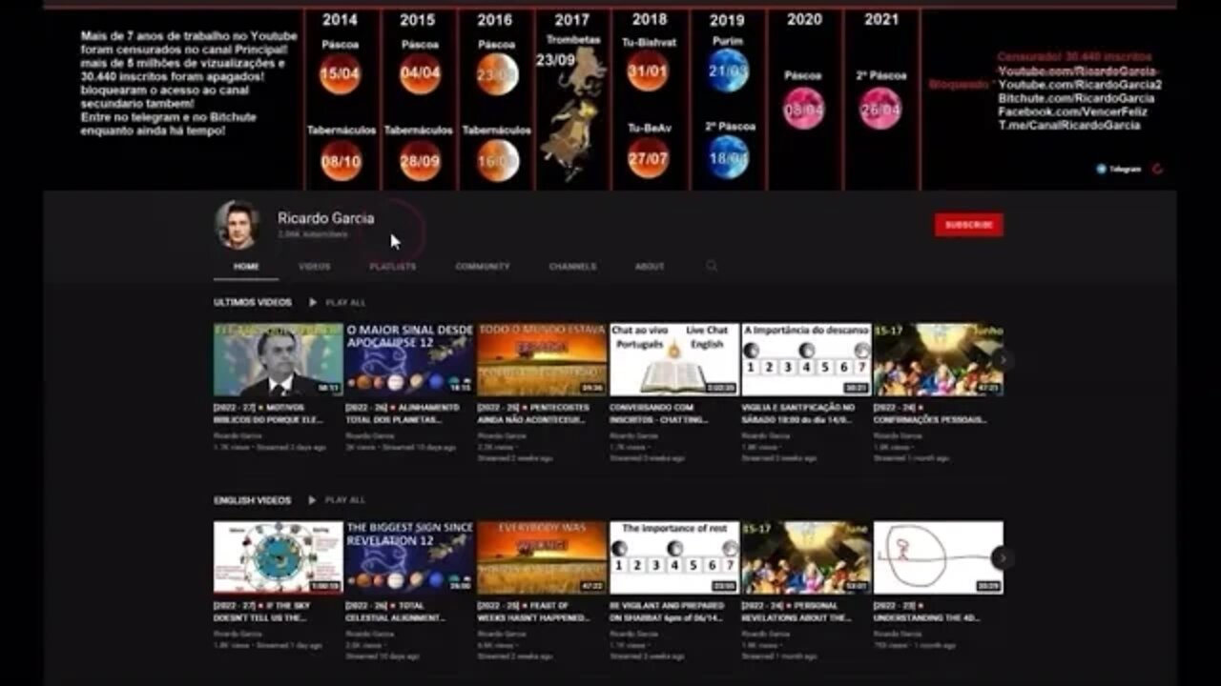Open 'A importância do descanso' thumbnail
This screenshot has width=1221, height=686.
click(x=806, y=359)
